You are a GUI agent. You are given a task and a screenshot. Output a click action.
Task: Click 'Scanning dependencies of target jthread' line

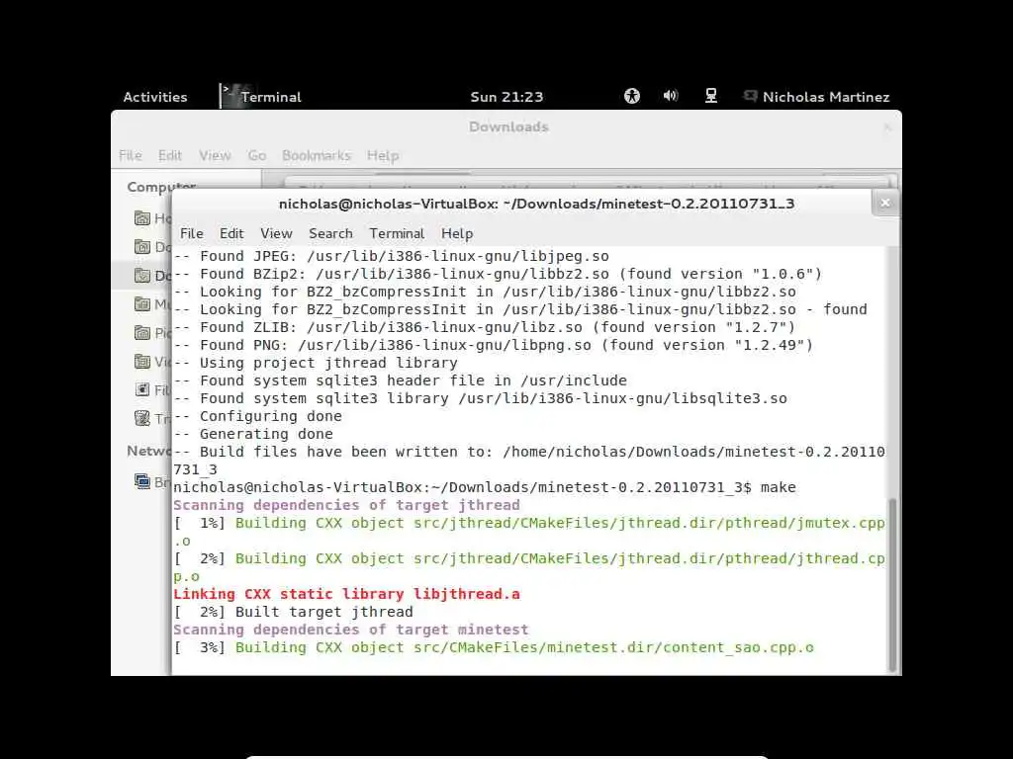pos(346,505)
